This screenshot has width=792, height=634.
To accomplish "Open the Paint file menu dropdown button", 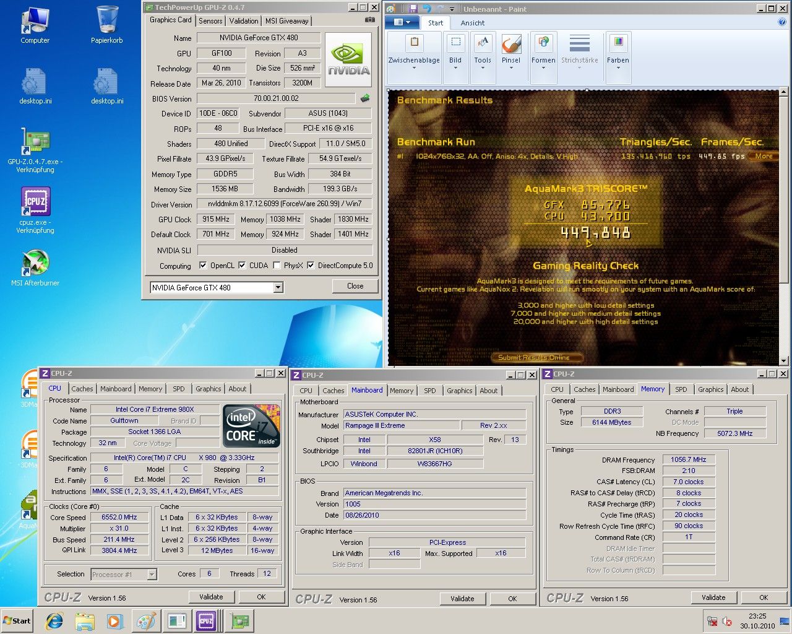I will click(402, 22).
